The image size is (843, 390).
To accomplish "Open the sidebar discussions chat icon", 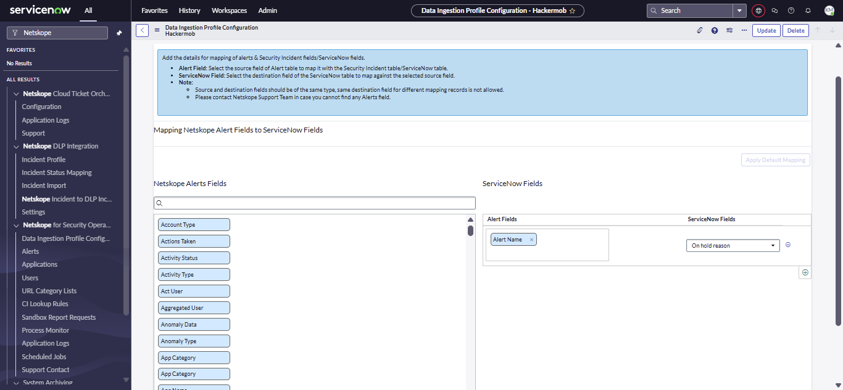I will (774, 10).
